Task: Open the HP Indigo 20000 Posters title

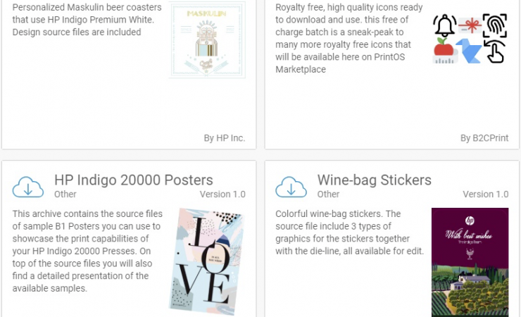Action: [134, 180]
